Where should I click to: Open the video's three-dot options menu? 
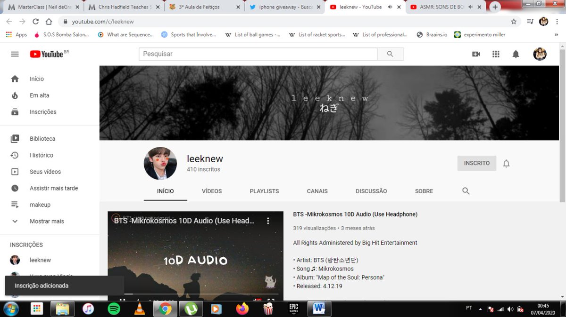tap(268, 221)
